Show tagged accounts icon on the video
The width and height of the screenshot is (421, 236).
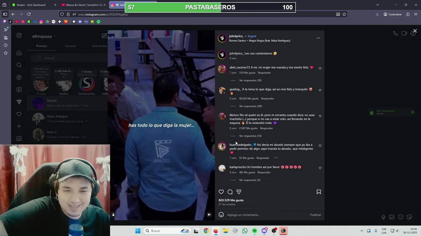tap(113, 215)
